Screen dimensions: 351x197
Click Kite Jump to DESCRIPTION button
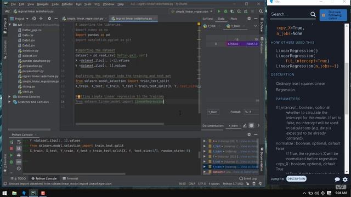click(x=296, y=179)
